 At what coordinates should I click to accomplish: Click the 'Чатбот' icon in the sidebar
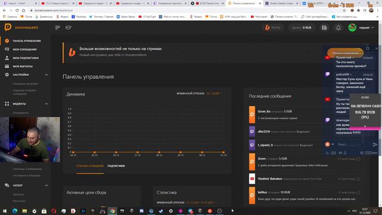pos(7,185)
